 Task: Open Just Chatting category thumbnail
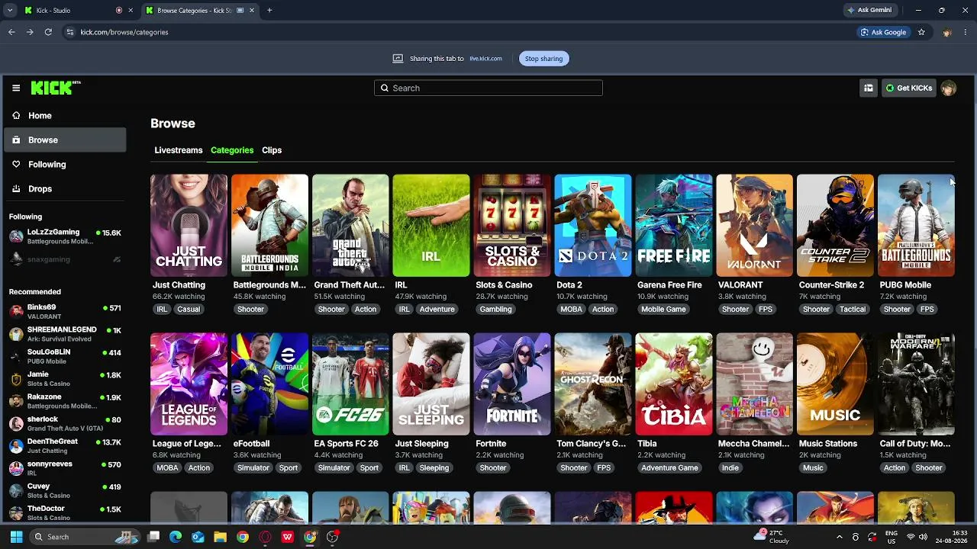(189, 225)
